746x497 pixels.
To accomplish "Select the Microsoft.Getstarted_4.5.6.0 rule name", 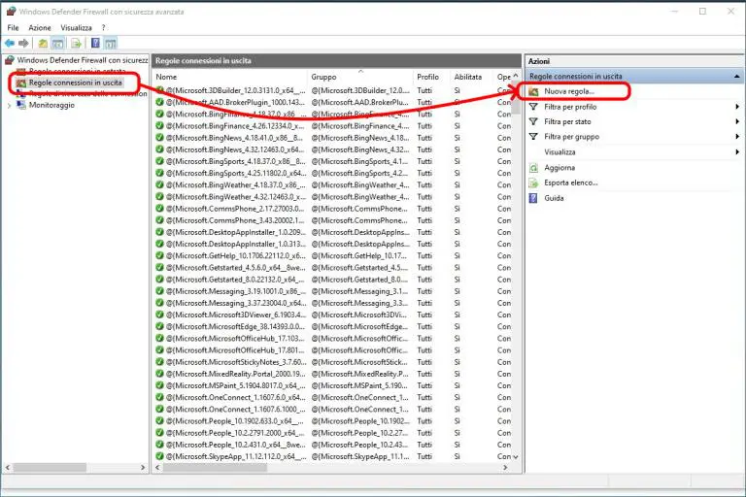I will 235,267.
